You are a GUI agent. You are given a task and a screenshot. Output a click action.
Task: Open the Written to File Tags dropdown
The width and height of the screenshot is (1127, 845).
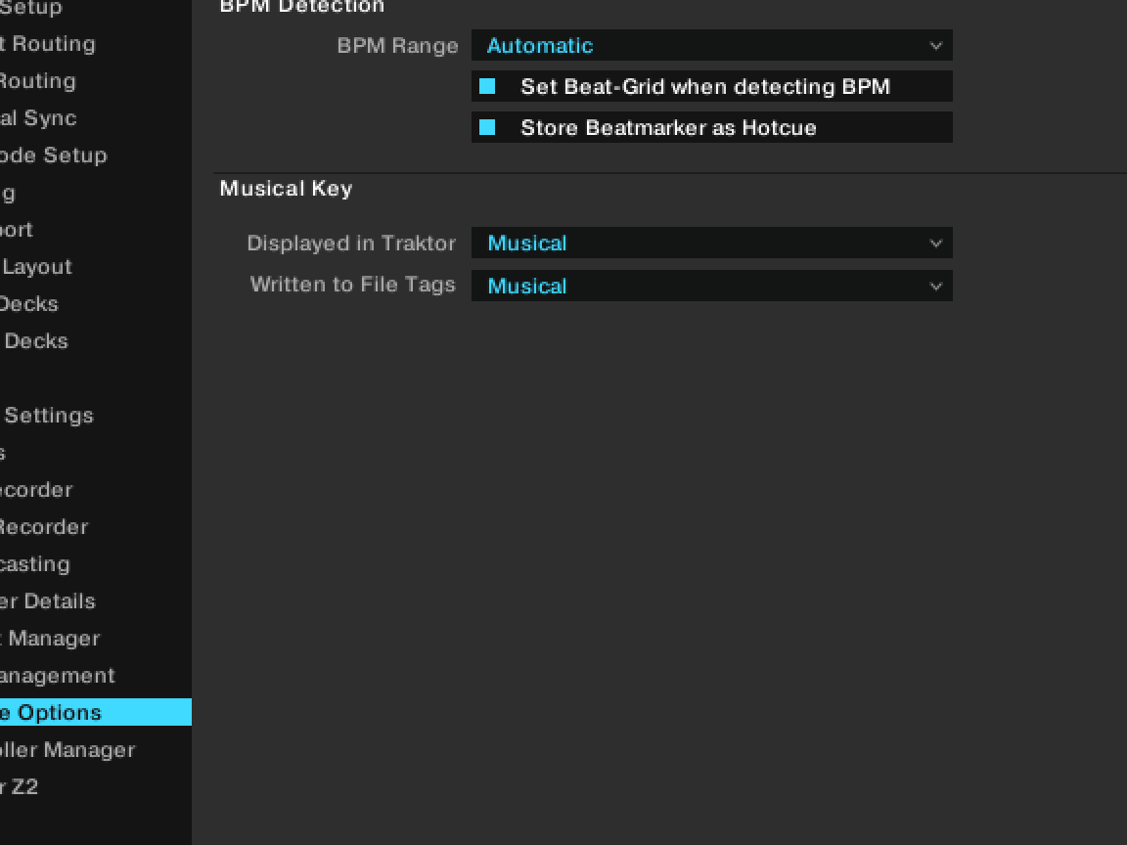click(711, 287)
